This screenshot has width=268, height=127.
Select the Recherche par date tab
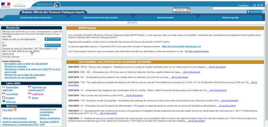(x=230, y=18)
